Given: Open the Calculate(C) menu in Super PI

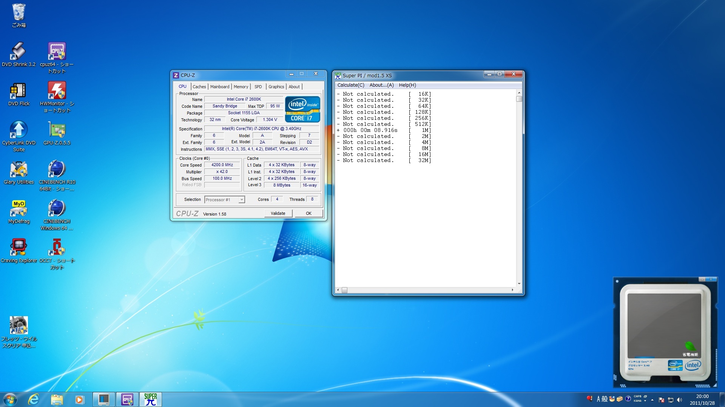Looking at the screenshot, I should [350, 85].
